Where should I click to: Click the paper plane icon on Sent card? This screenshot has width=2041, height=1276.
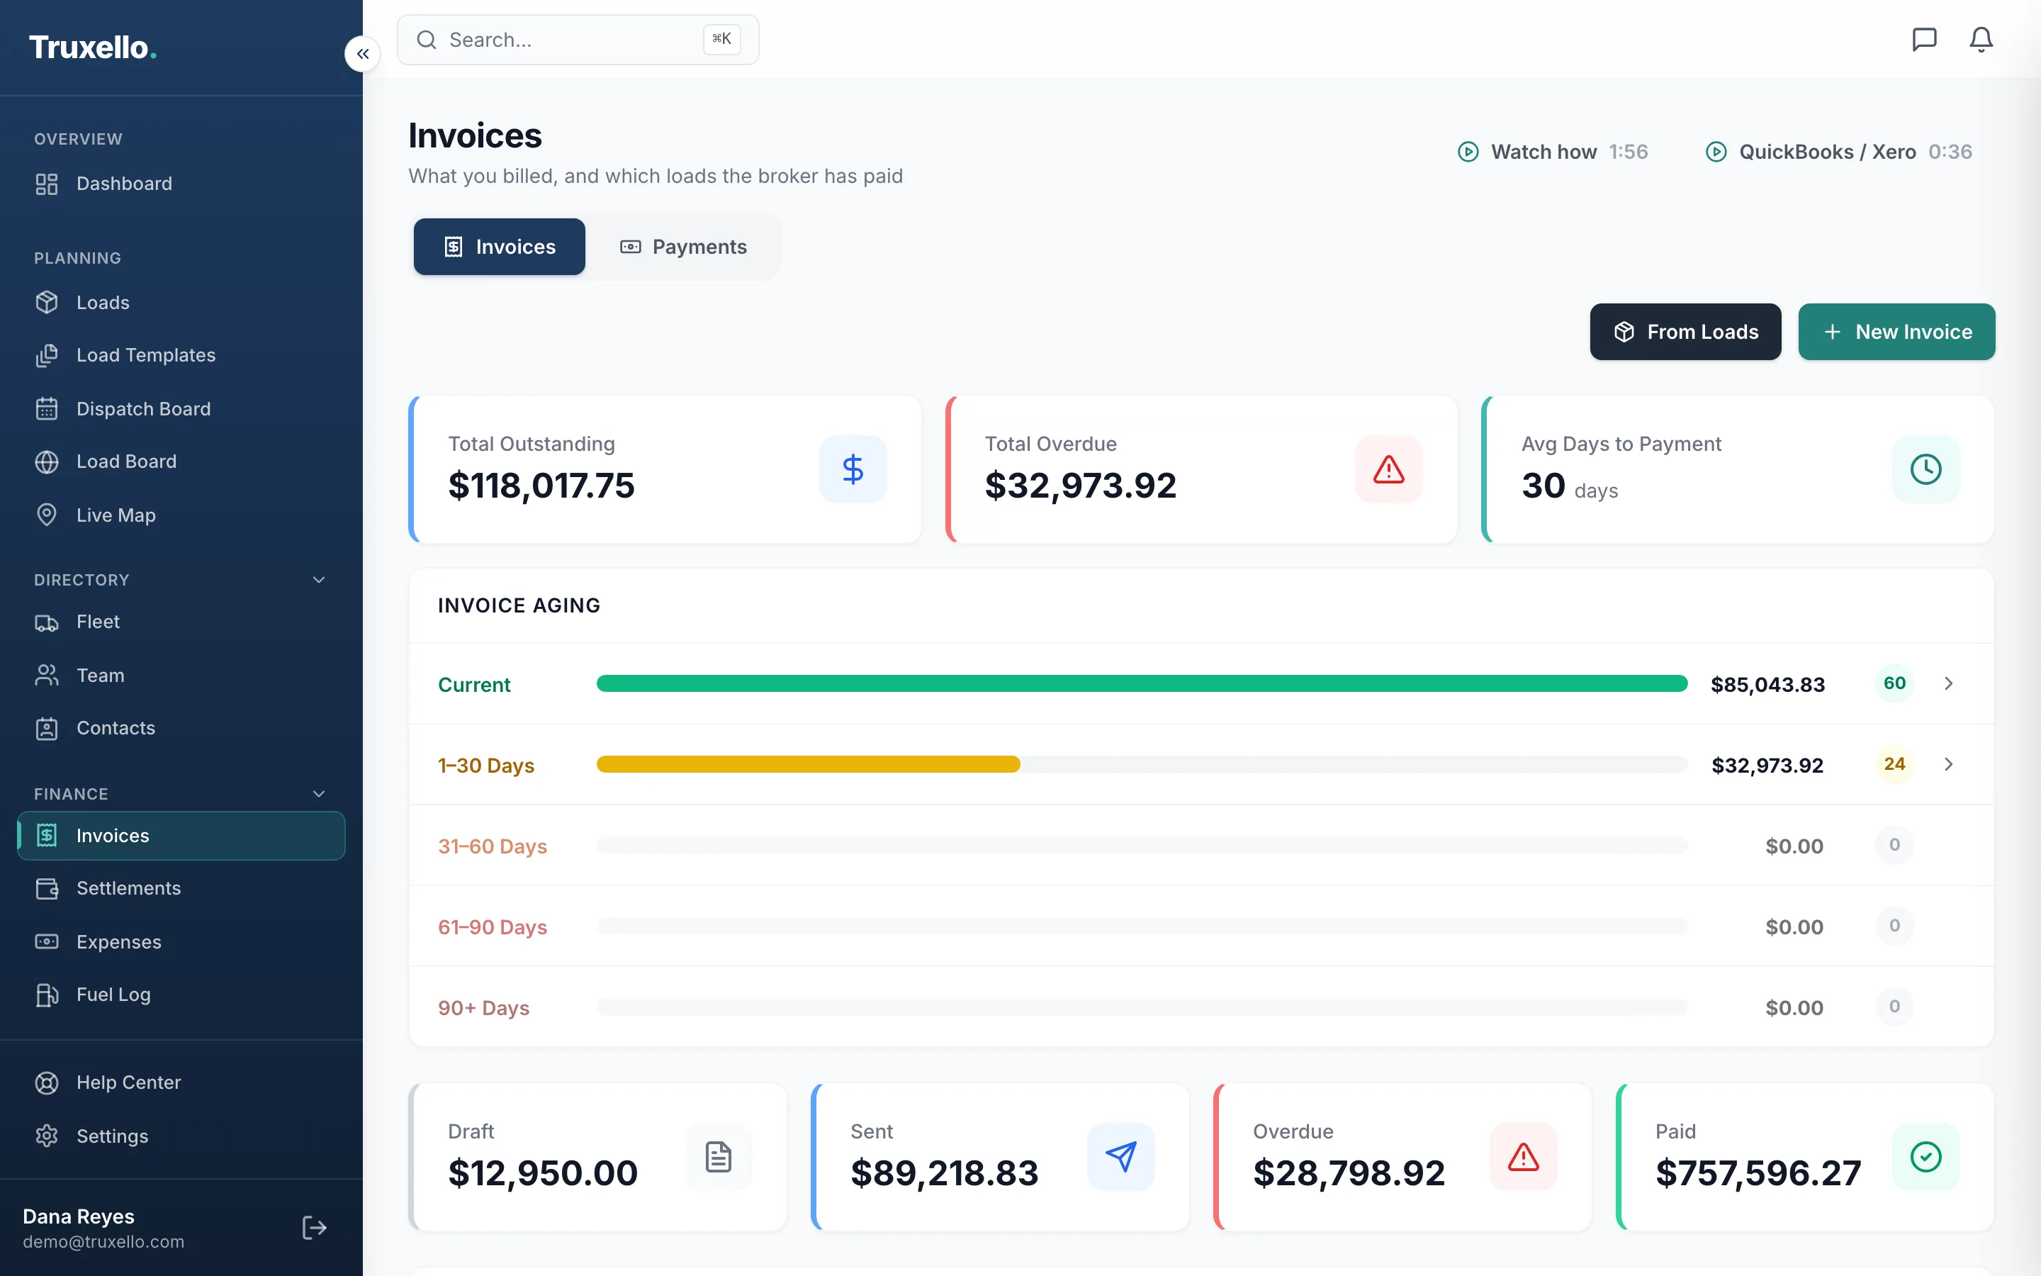[x=1121, y=1156]
